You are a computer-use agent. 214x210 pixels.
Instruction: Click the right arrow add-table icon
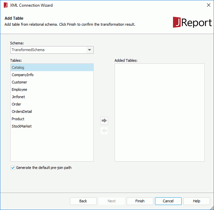tap(104, 121)
